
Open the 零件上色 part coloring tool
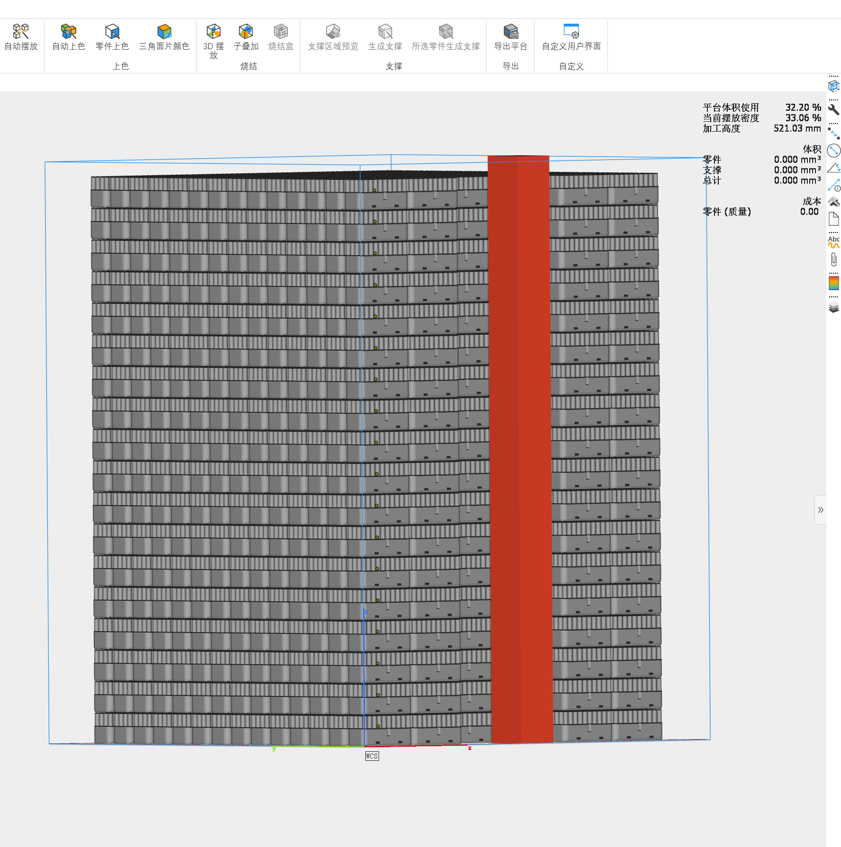point(112,37)
